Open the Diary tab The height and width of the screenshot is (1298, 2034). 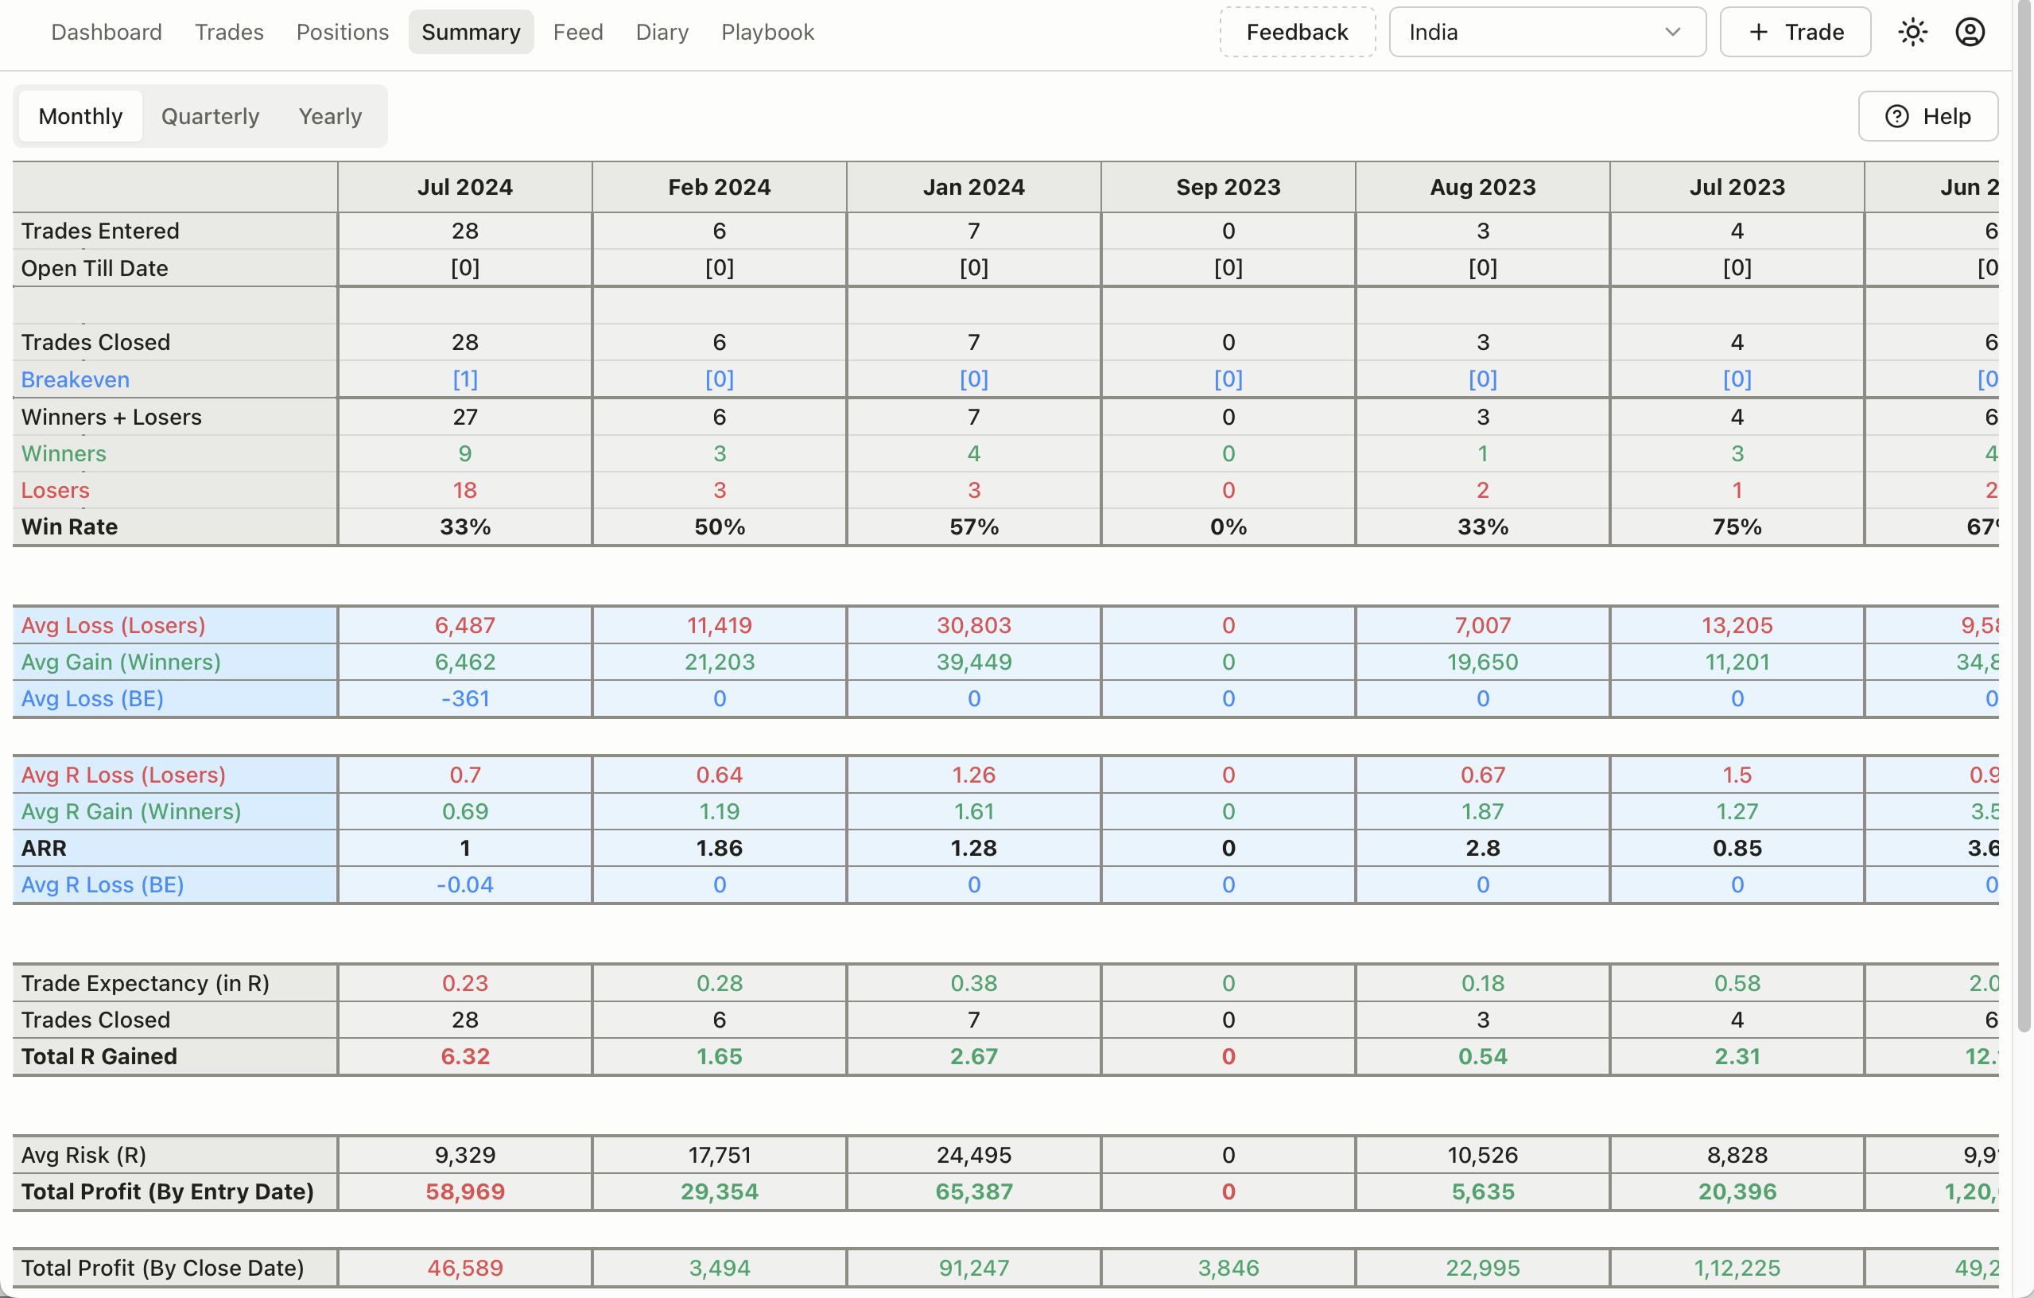pyautogui.click(x=662, y=32)
